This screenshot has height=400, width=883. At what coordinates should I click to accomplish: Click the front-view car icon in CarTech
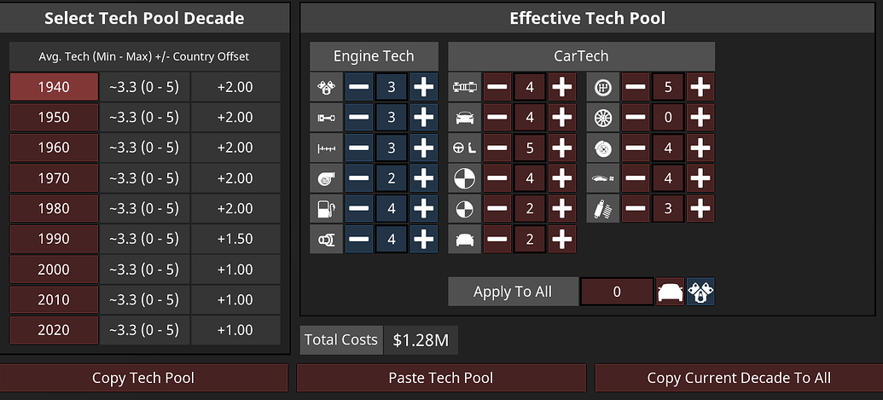[x=465, y=239]
